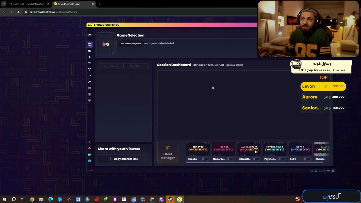Click the puzzle piece icon in footer
The width and height of the screenshot is (361, 203).
coord(324,171)
